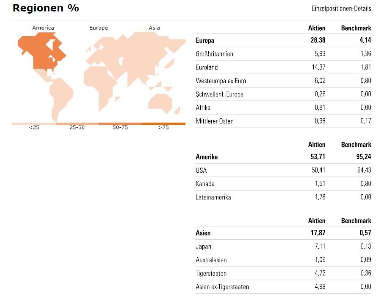Viewport: 384px width, 297px height.
Task: Click the Europe label above the map
Action: coord(98,28)
